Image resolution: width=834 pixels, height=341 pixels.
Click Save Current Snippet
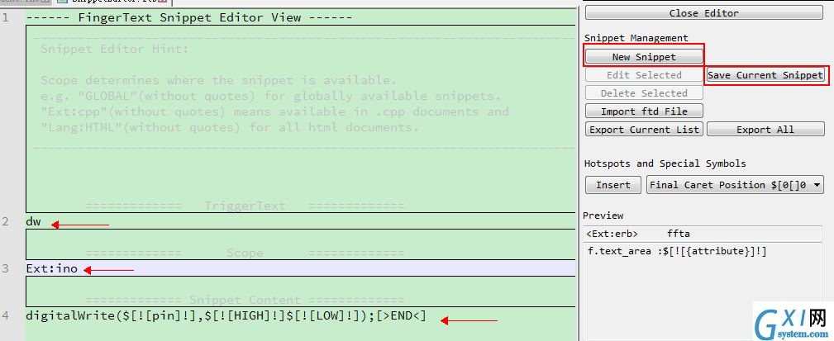765,75
